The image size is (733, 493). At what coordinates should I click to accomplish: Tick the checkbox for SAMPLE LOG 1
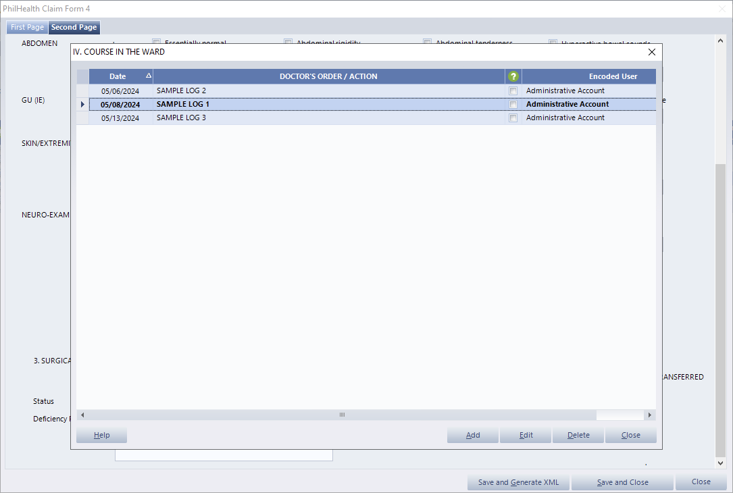click(513, 105)
